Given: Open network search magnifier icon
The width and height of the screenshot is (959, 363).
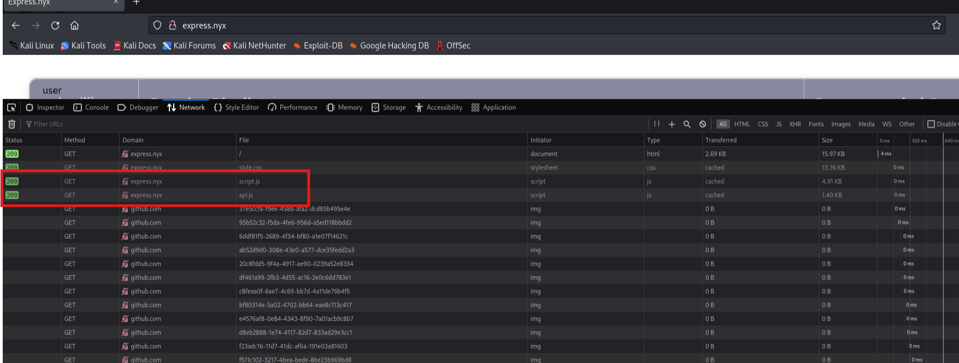Looking at the screenshot, I should (687, 124).
